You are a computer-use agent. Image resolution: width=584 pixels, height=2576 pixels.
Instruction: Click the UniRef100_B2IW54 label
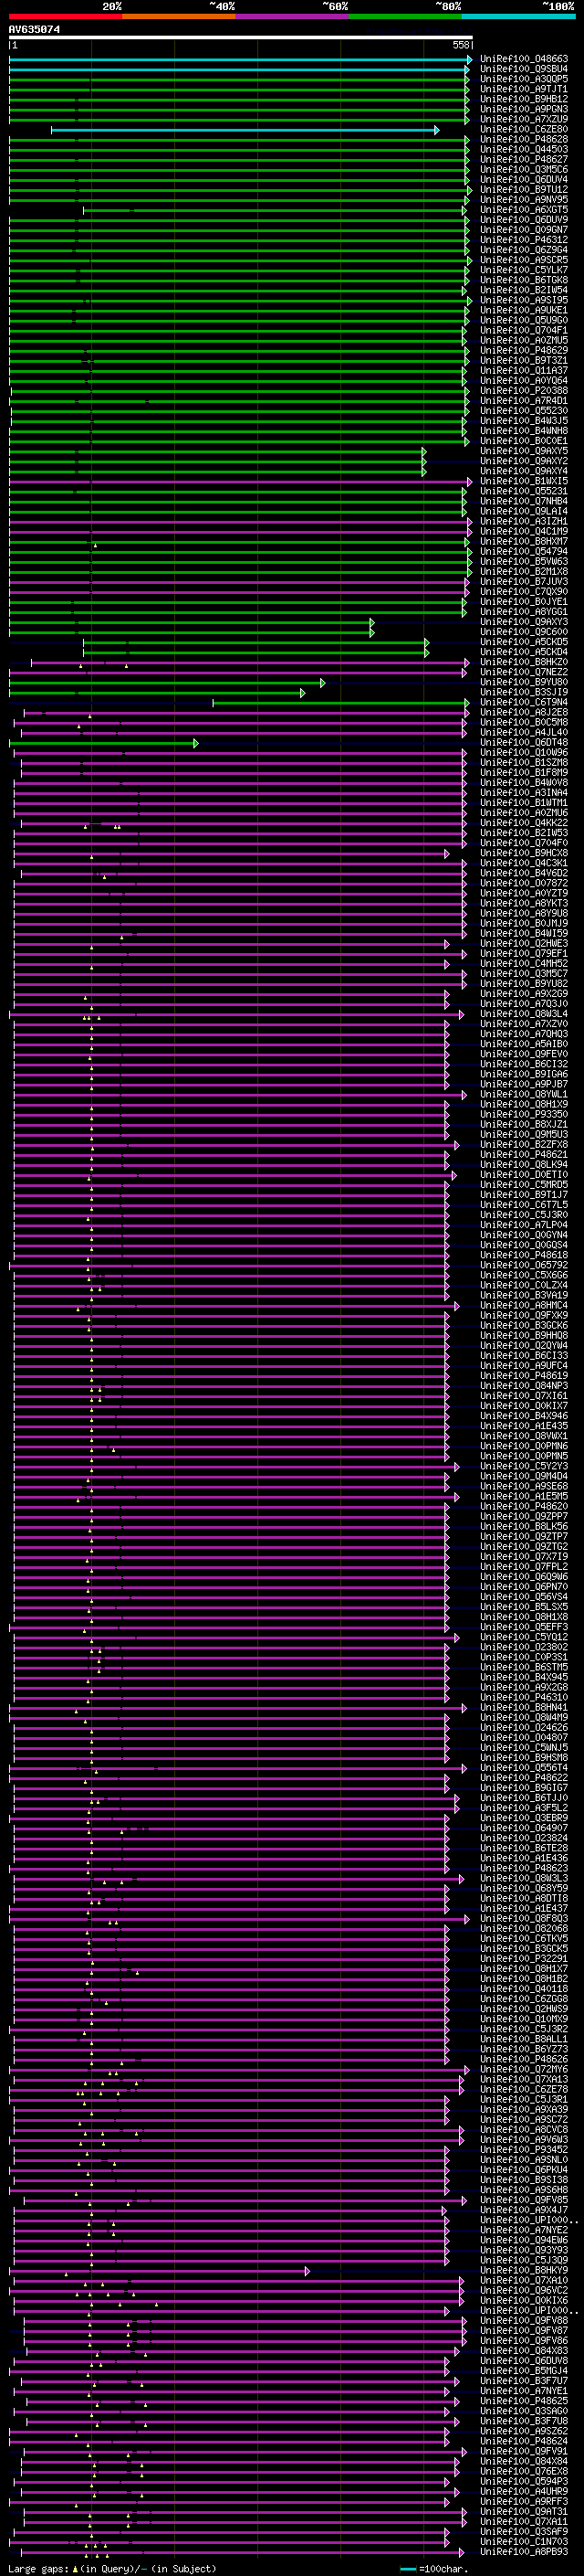(524, 290)
